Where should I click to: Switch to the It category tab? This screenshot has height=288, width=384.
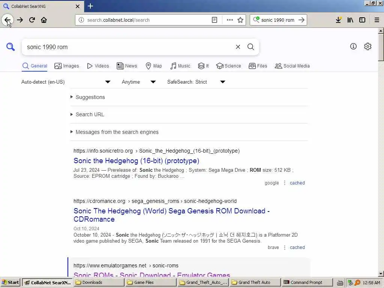tap(203, 66)
